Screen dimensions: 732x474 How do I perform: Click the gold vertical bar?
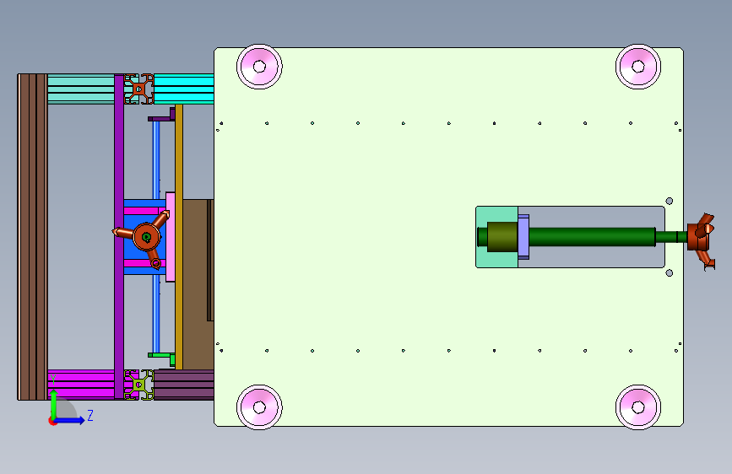pyautogui.click(x=179, y=237)
